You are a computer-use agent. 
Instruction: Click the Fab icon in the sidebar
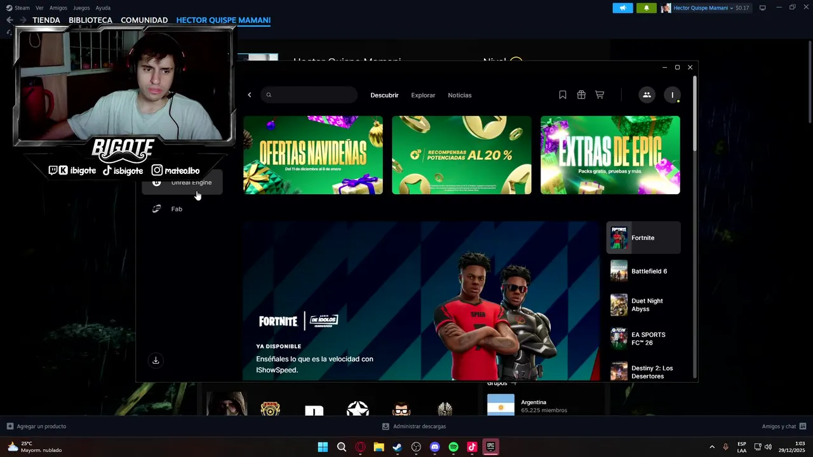click(157, 209)
